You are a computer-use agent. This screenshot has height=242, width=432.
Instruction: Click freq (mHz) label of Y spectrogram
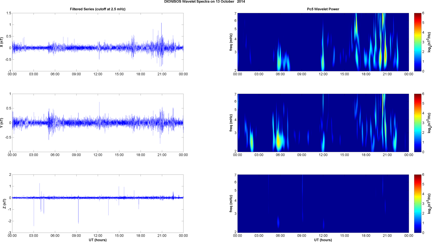tap(231, 123)
